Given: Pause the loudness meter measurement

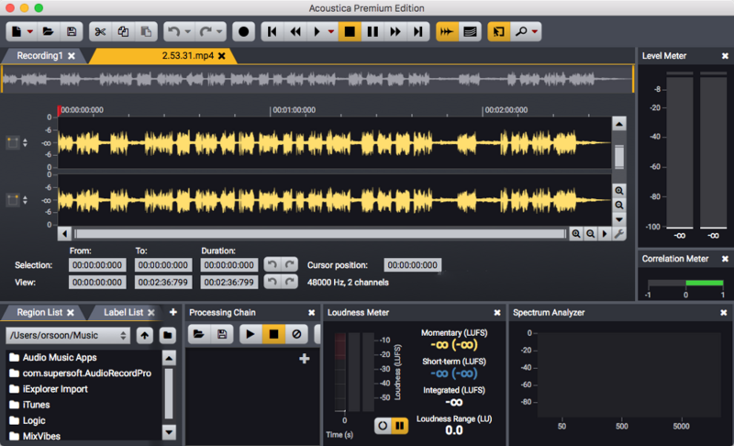Looking at the screenshot, I should click(x=400, y=426).
